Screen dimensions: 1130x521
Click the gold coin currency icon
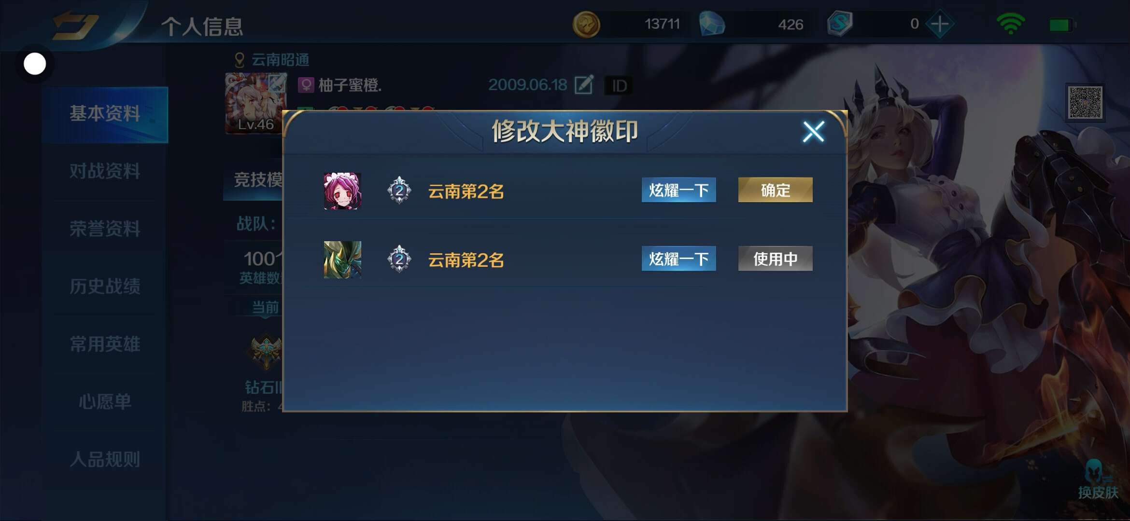pyautogui.click(x=586, y=24)
